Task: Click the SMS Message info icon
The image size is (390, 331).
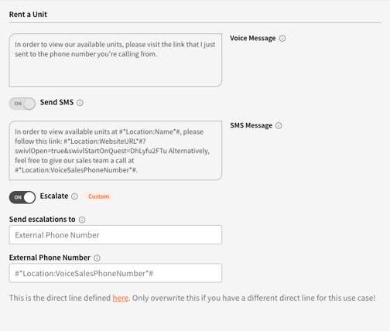Action: [x=279, y=125]
